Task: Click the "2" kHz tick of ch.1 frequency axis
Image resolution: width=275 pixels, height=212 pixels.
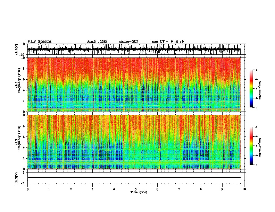Action: [24, 101]
